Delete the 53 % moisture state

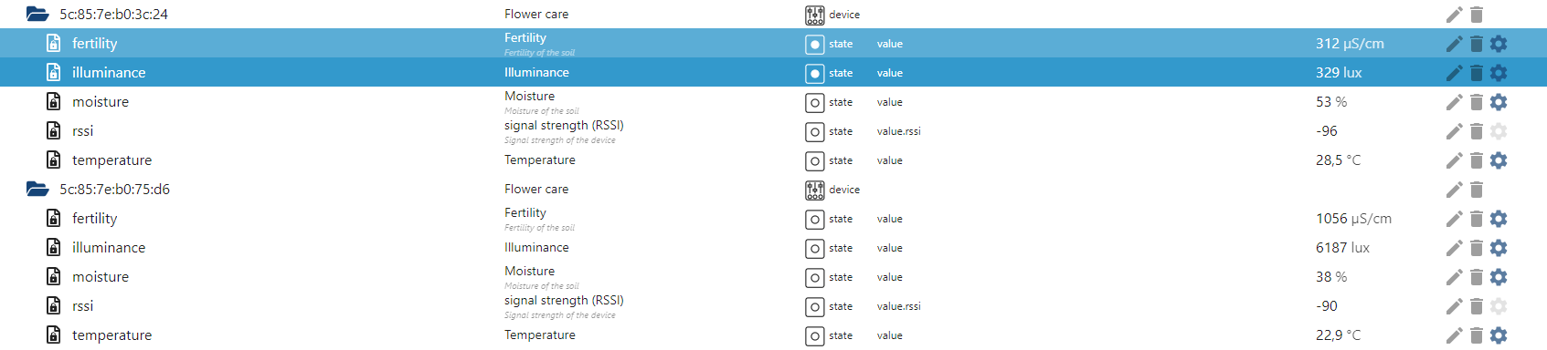coord(1477,102)
